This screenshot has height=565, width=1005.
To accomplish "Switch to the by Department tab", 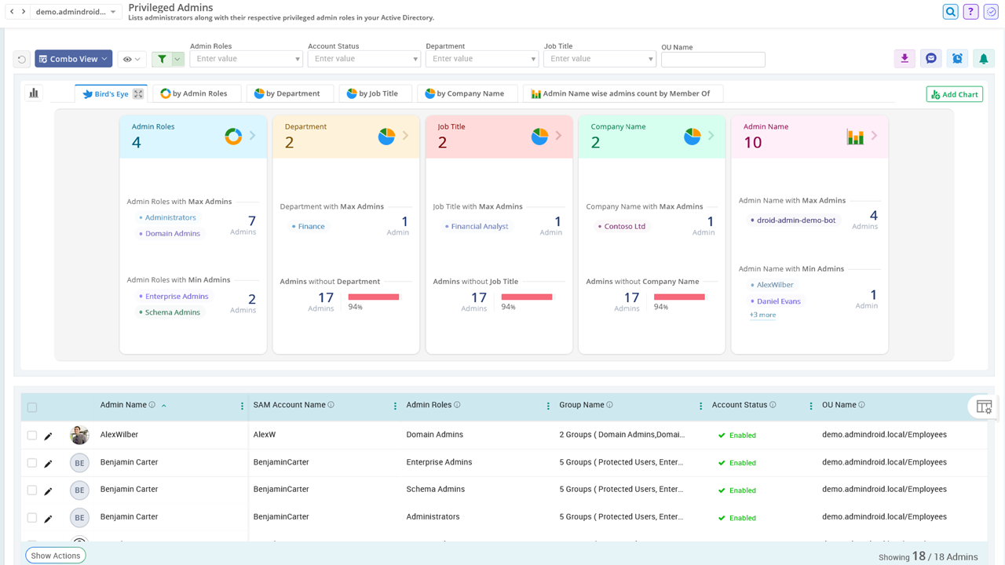I will pos(290,93).
